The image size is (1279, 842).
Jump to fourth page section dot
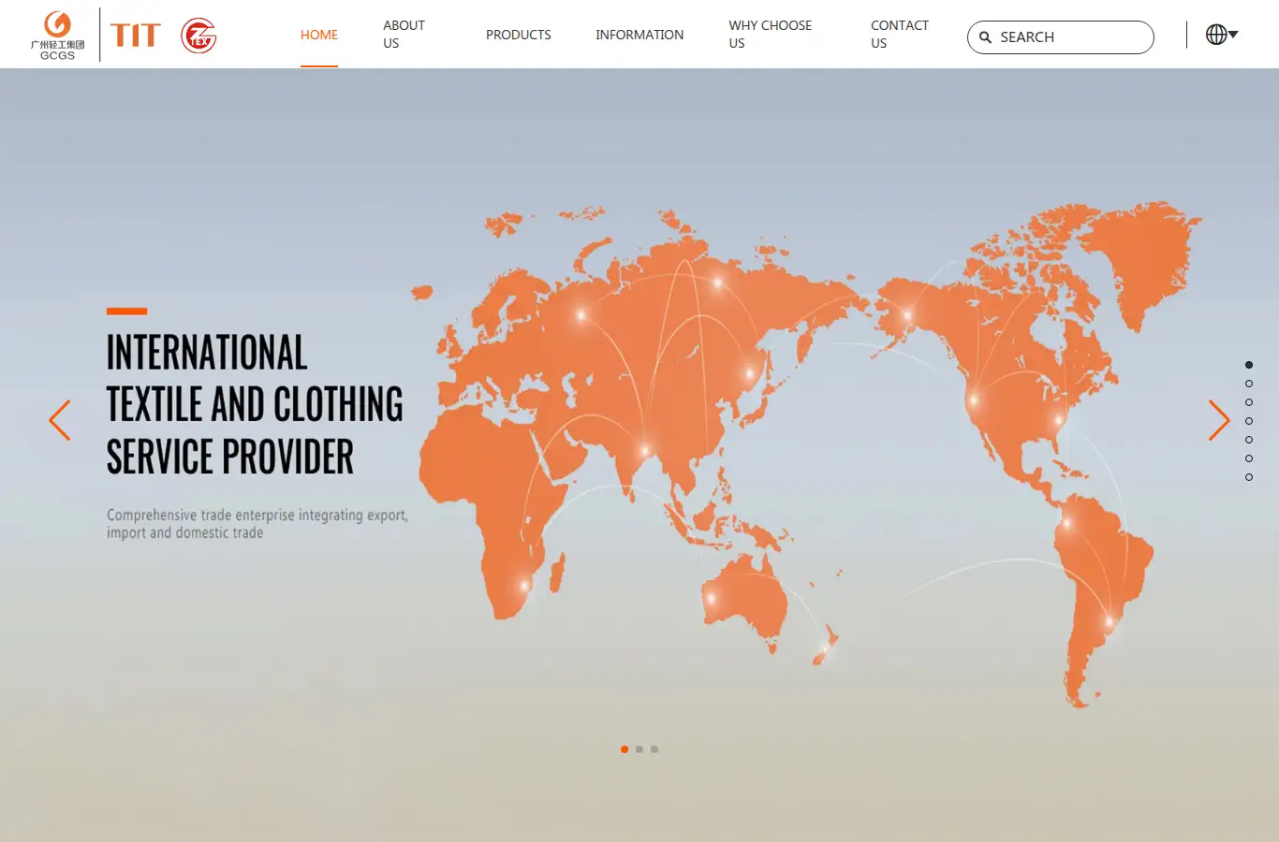[x=1249, y=421]
